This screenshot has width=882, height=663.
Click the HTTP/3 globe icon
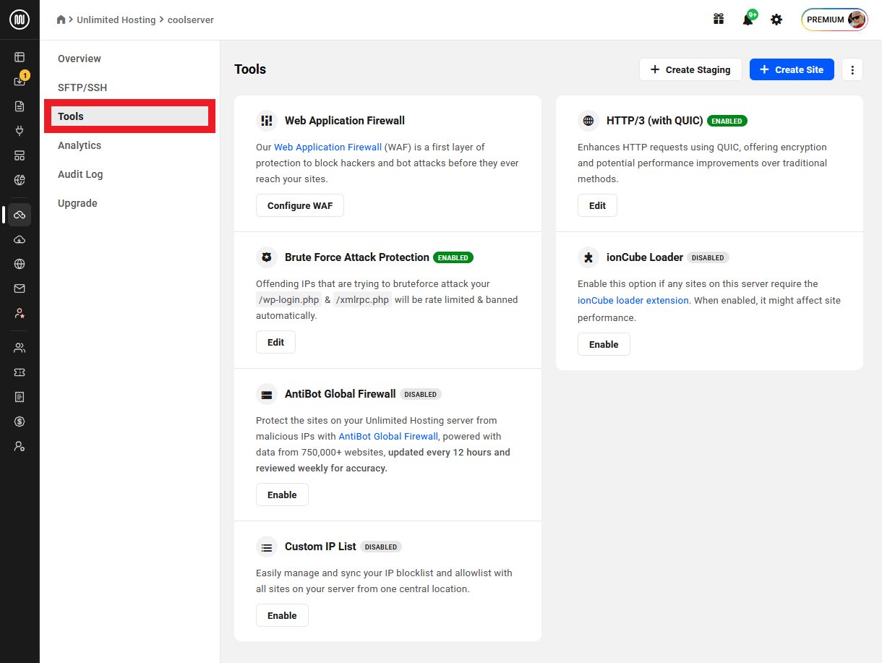click(x=588, y=121)
